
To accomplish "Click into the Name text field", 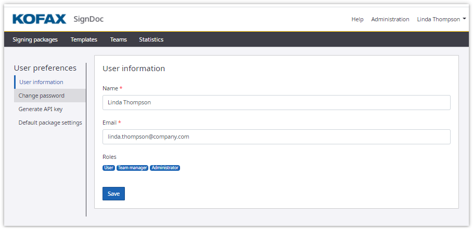I will point(276,102).
